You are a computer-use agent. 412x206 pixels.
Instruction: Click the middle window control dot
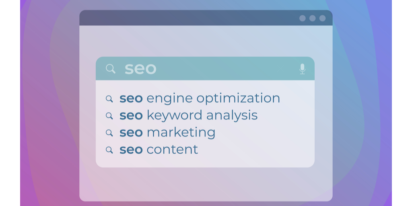point(312,18)
